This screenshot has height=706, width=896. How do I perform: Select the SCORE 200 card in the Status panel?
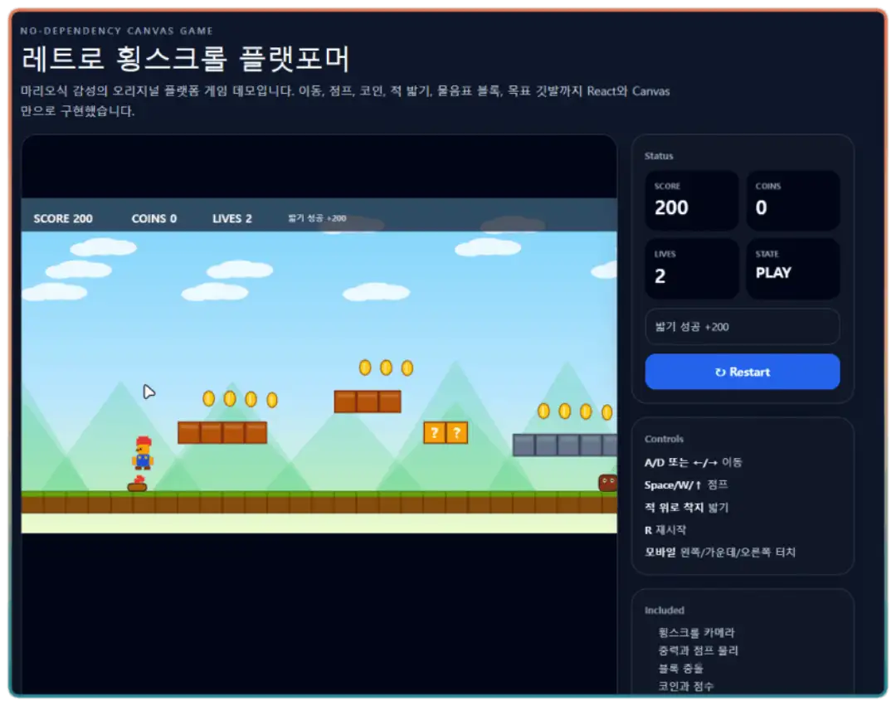[x=691, y=201]
